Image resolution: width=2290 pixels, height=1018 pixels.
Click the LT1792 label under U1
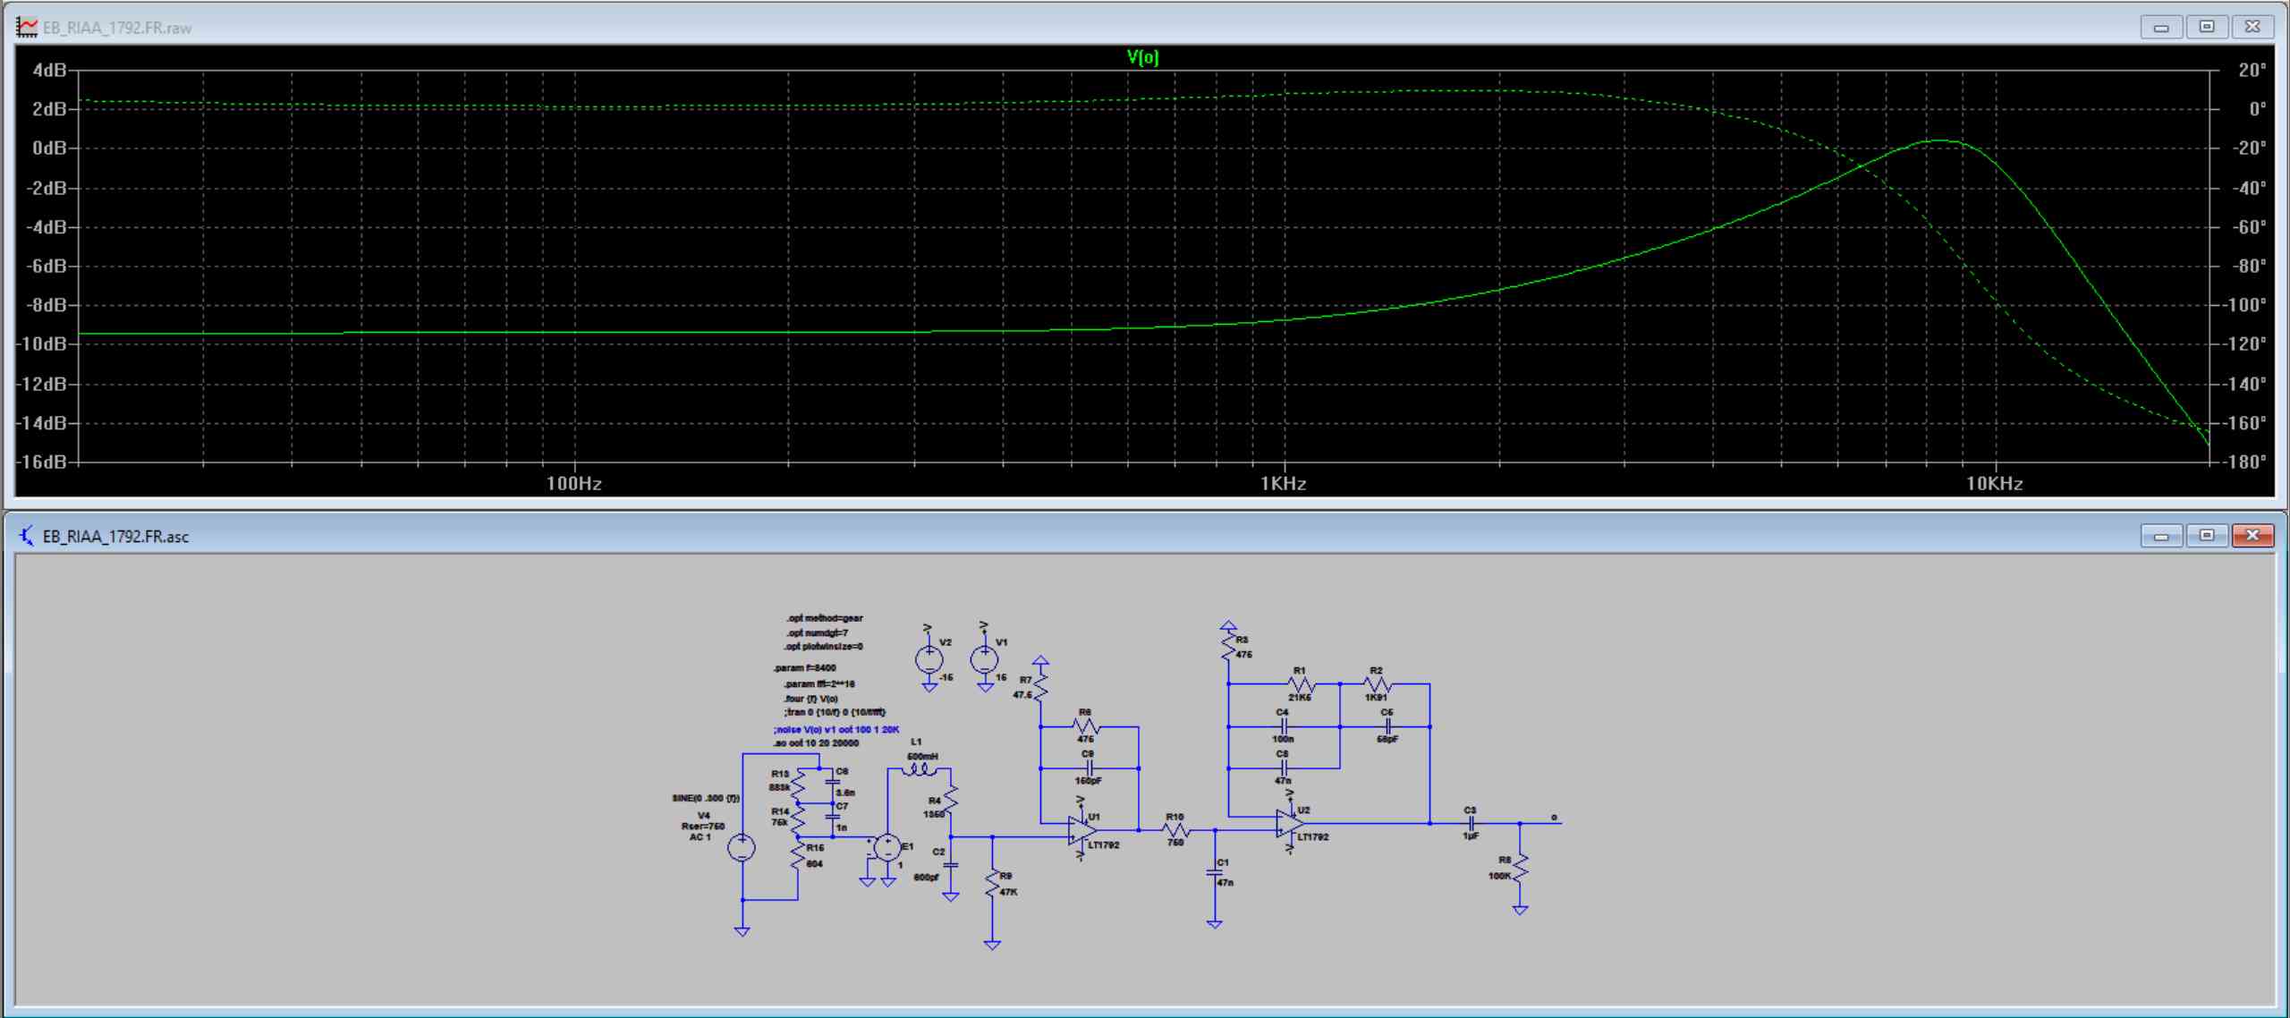click(x=1104, y=844)
